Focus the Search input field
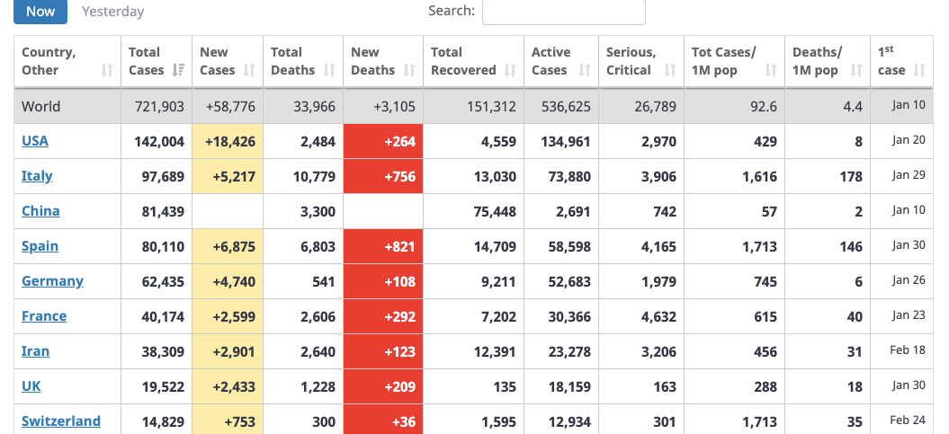Image resolution: width=949 pixels, height=434 pixels. pyautogui.click(x=563, y=12)
